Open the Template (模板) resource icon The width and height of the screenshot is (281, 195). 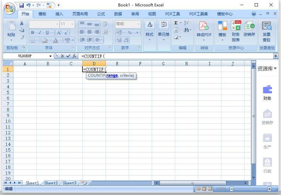pos(222,26)
